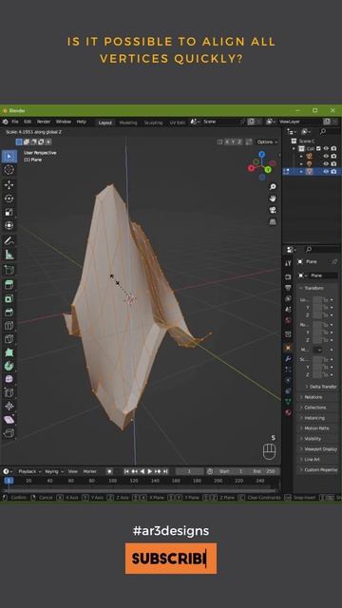Click the timeline End frame field
The height and width of the screenshot is (608, 342).
(x=264, y=471)
